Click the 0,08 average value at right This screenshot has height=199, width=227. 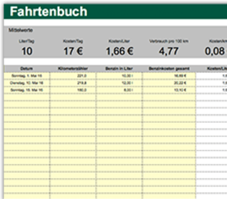point(216,51)
